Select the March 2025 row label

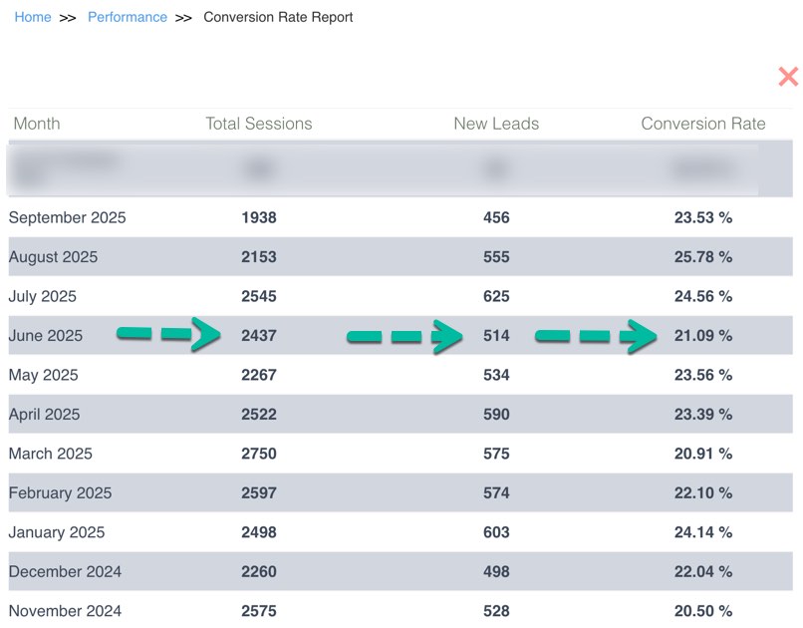(x=51, y=454)
